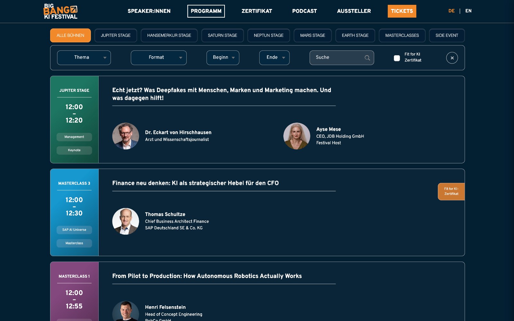The height and width of the screenshot is (321, 514).
Task: Expand the Beginn time dropdown
Action: coord(223,58)
